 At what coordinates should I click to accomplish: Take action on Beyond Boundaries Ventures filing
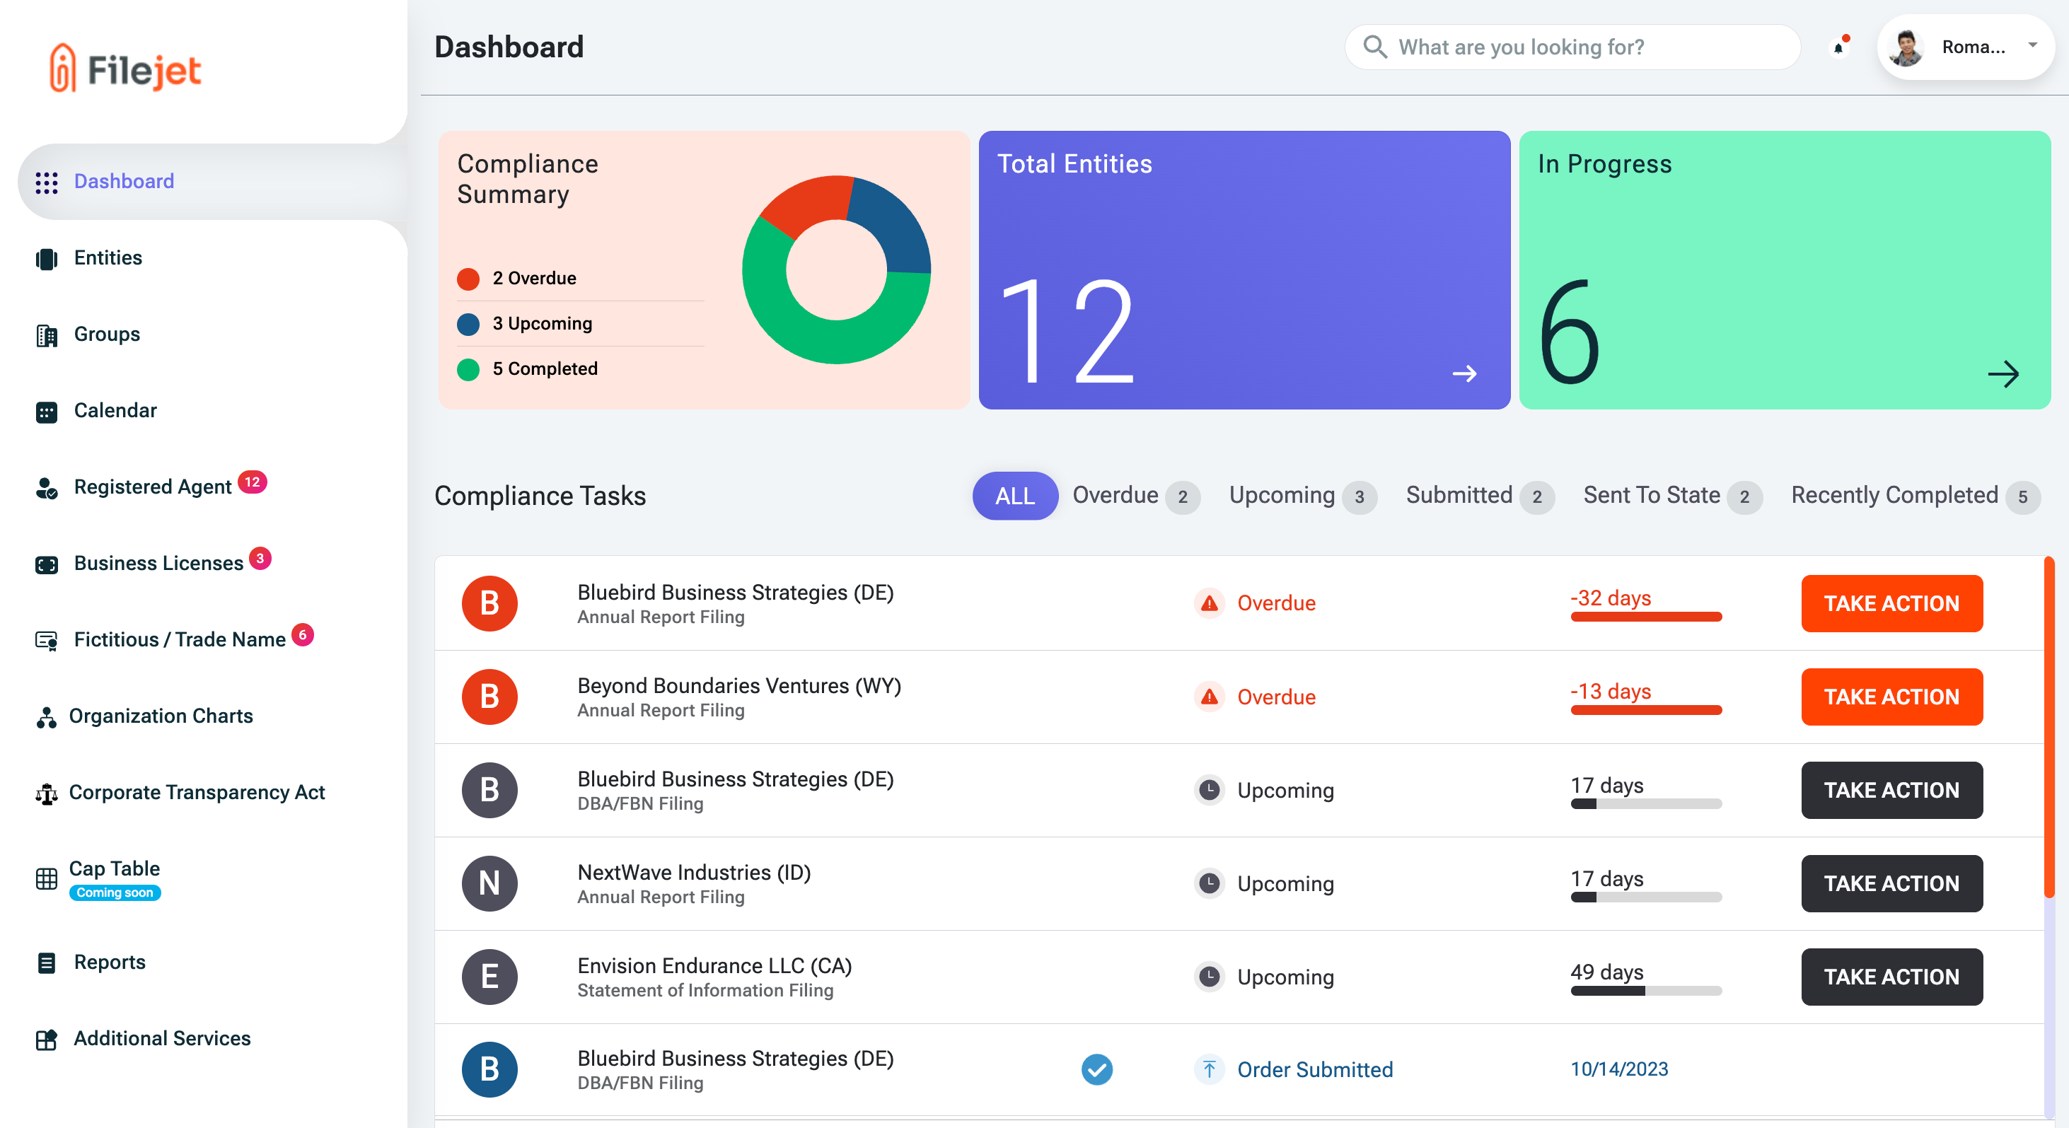1891,697
